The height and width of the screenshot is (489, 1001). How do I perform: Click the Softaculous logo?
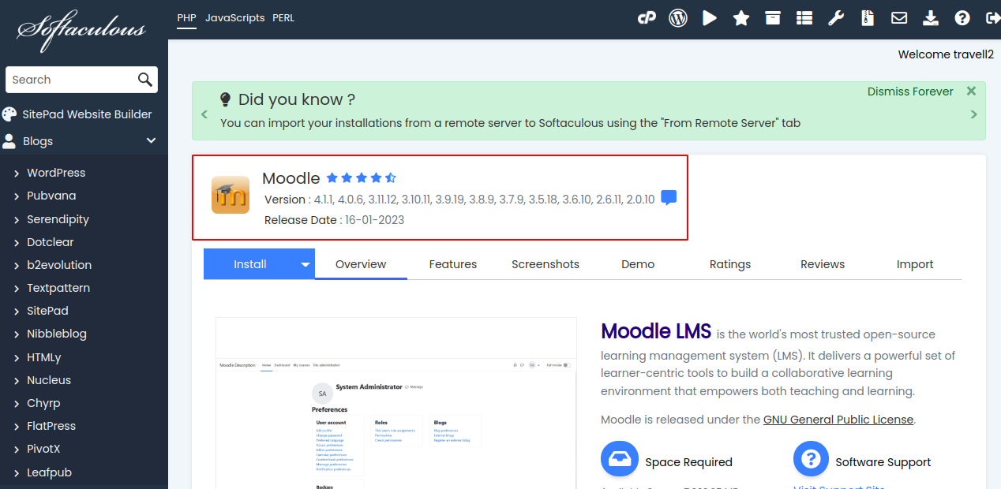pyautogui.click(x=81, y=30)
